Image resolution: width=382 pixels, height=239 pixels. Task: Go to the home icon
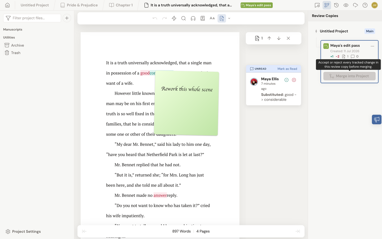pos(7,5)
